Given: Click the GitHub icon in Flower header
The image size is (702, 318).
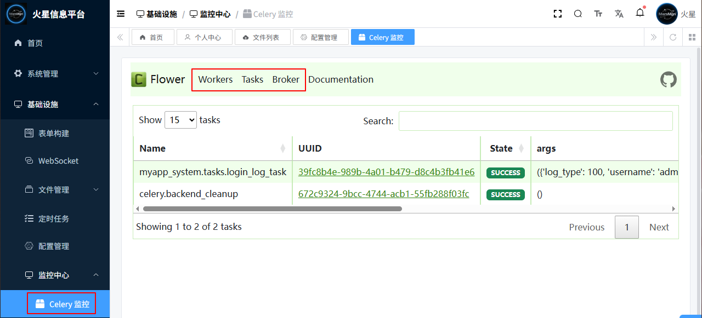Looking at the screenshot, I should pyautogui.click(x=668, y=80).
